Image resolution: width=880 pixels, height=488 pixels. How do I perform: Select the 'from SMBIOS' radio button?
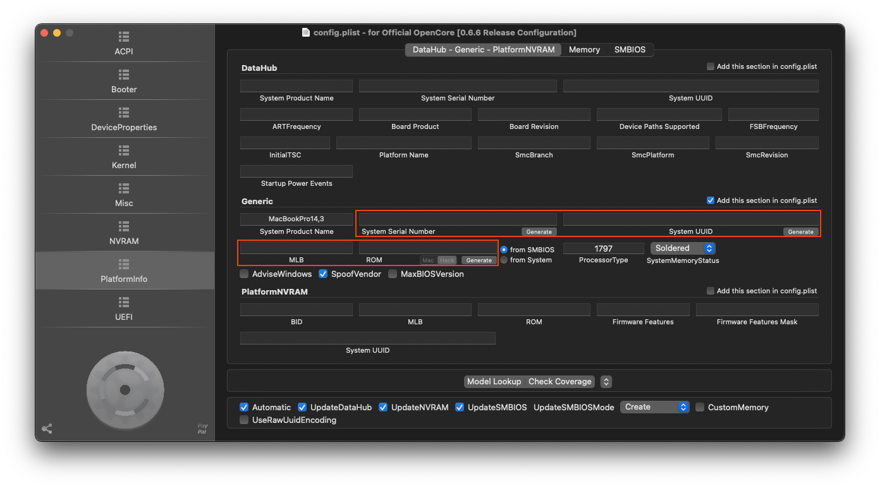pyautogui.click(x=504, y=250)
